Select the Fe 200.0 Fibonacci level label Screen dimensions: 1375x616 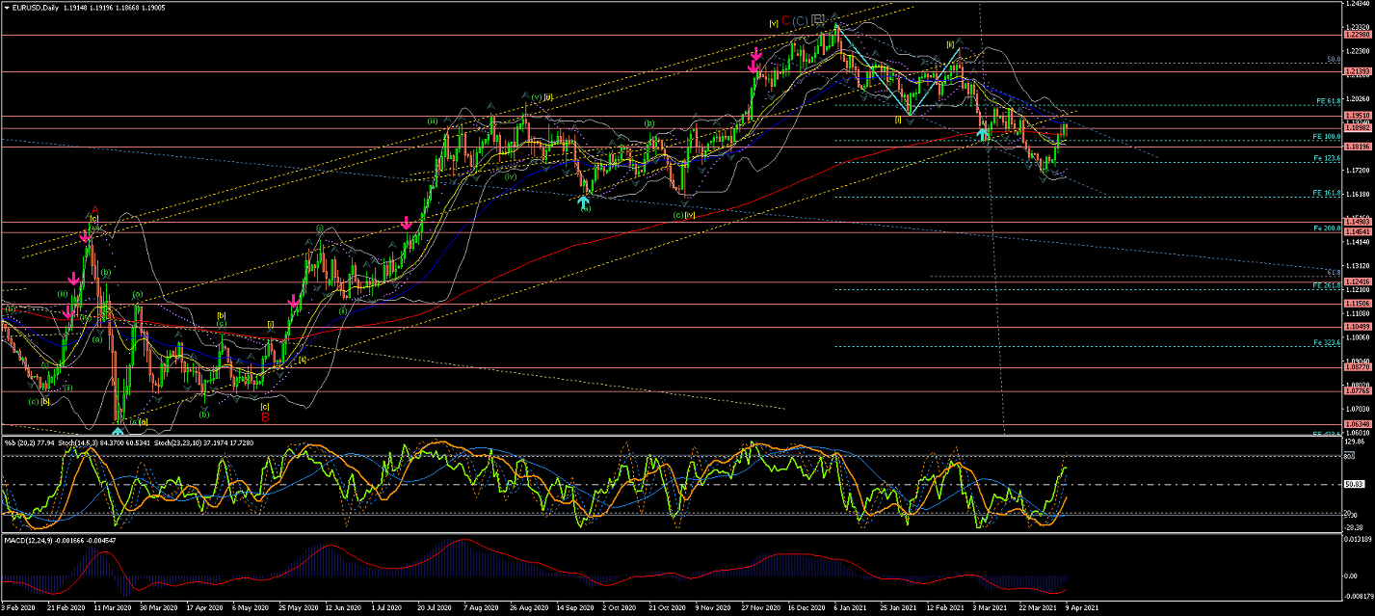click(x=1330, y=228)
